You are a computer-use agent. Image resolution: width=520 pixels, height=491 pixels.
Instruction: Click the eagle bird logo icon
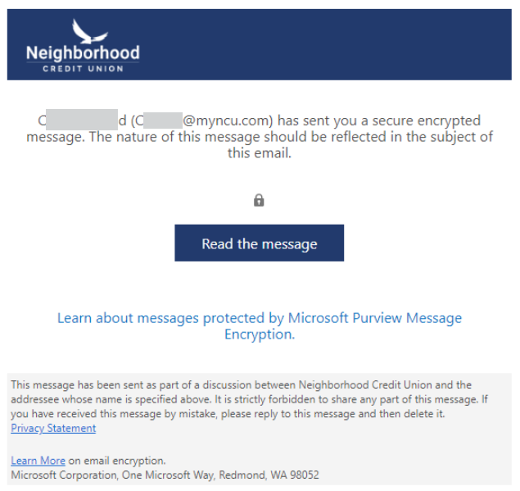(89, 31)
